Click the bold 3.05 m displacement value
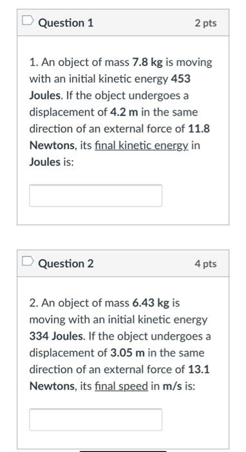The height and width of the screenshot is (452, 246). click(128, 353)
